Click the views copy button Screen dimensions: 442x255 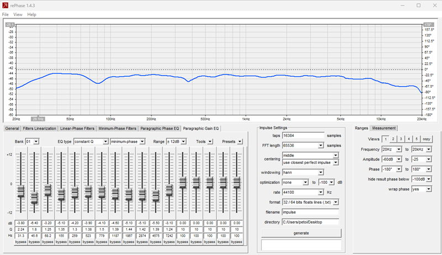pyautogui.click(x=426, y=139)
